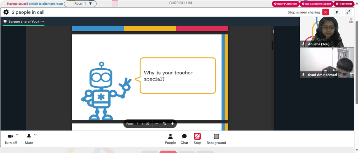The width and height of the screenshot is (359, 153).
Task: Stop screen sharing via Stop icon
Action: pyautogui.click(x=197, y=139)
